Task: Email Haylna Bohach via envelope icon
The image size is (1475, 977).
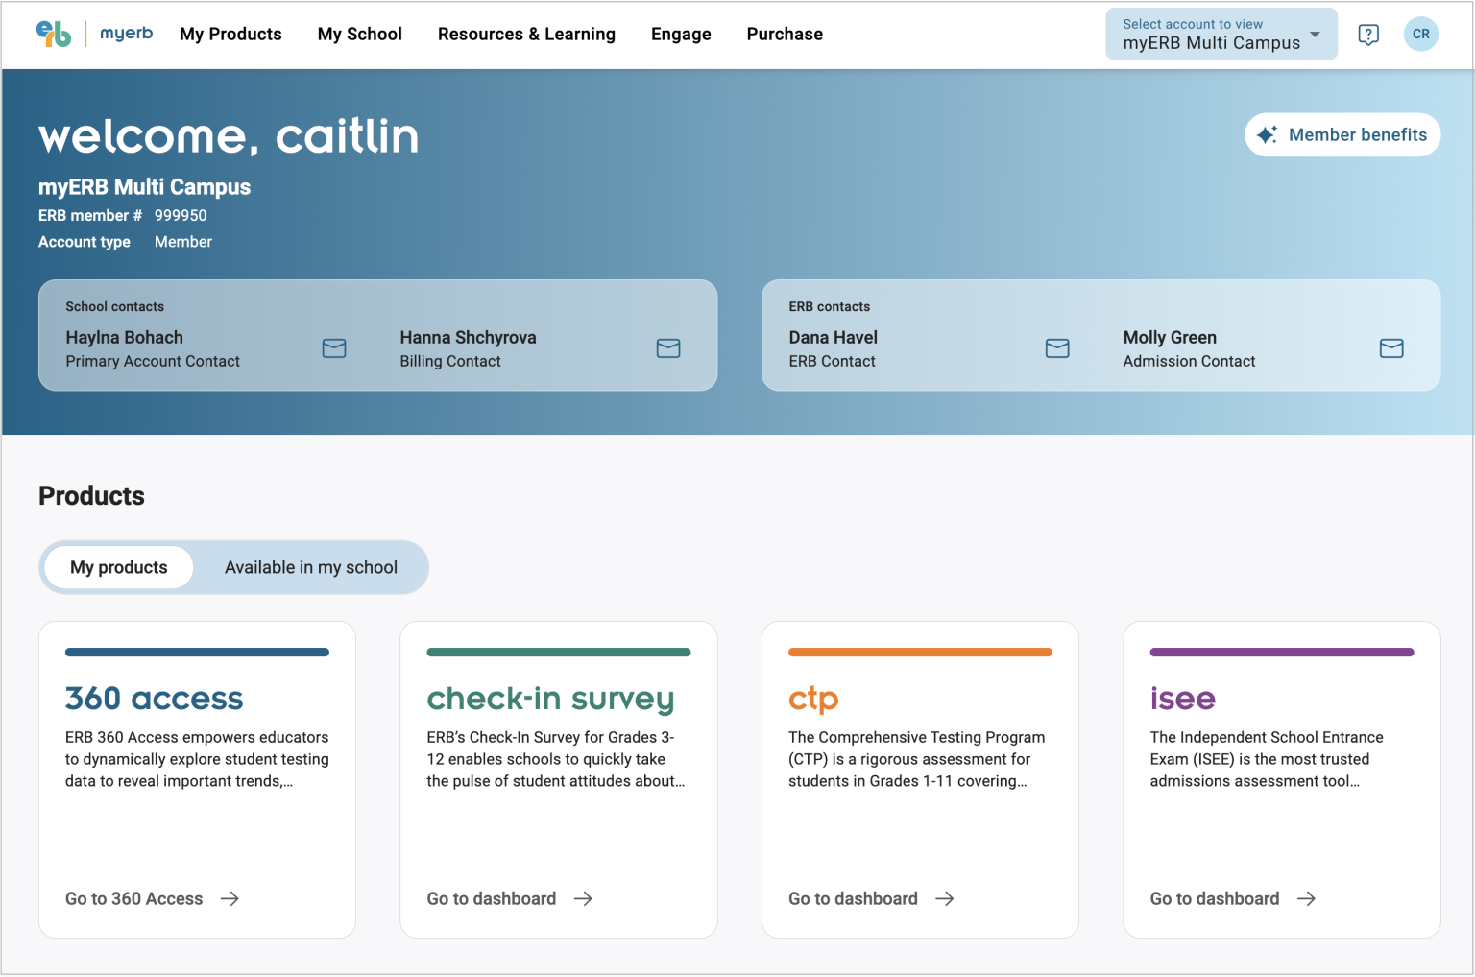Action: point(334,348)
